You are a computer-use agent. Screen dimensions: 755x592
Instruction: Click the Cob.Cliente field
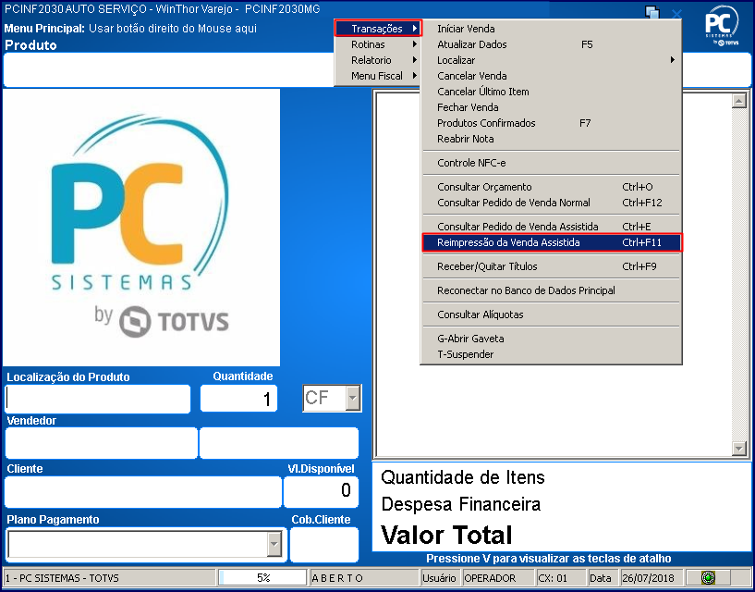coord(324,545)
